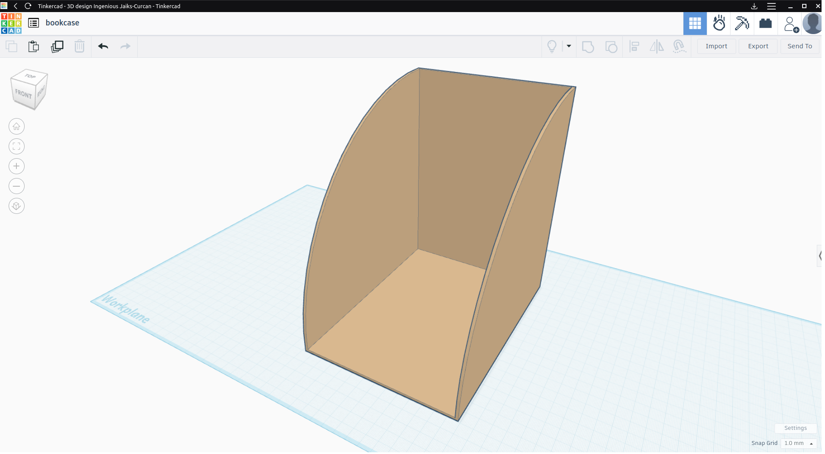Toggle the orthographic/perspective view cube icon
Screen dimensions: 825x454
[16, 206]
